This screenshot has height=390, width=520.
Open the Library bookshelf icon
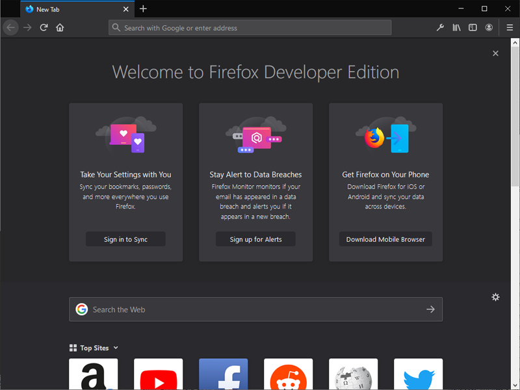click(457, 27)
